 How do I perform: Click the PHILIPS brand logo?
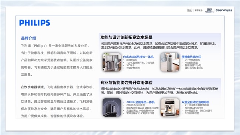35,23
